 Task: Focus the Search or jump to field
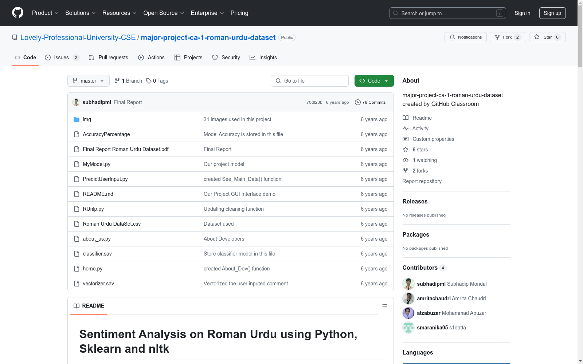coord(448,13)
